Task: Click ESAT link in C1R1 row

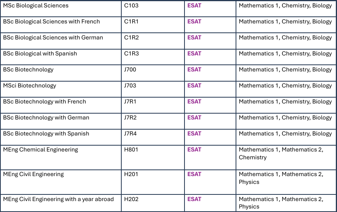Action: coord(194,21)
